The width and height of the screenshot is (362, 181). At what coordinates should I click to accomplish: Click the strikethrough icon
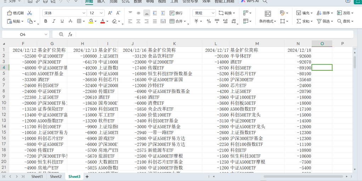72,21
